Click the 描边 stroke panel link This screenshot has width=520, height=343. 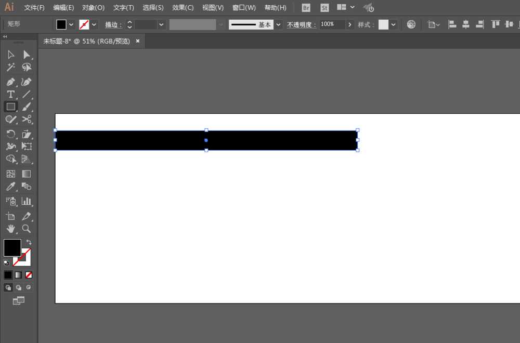point(113,25)
